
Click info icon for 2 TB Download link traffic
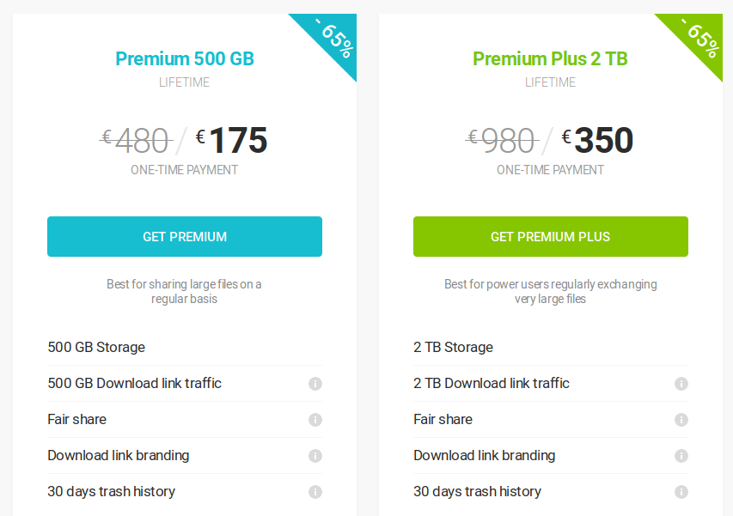point(681,384)
